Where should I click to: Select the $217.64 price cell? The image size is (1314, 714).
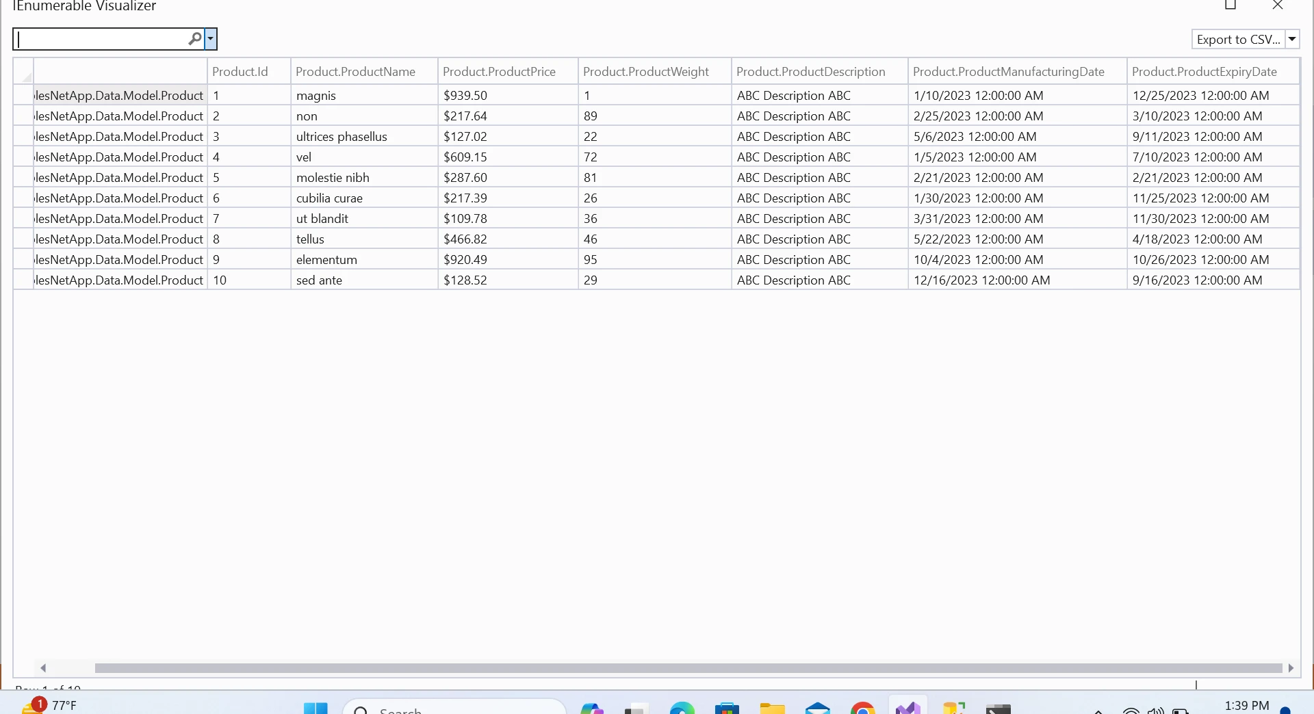[508, 116]
